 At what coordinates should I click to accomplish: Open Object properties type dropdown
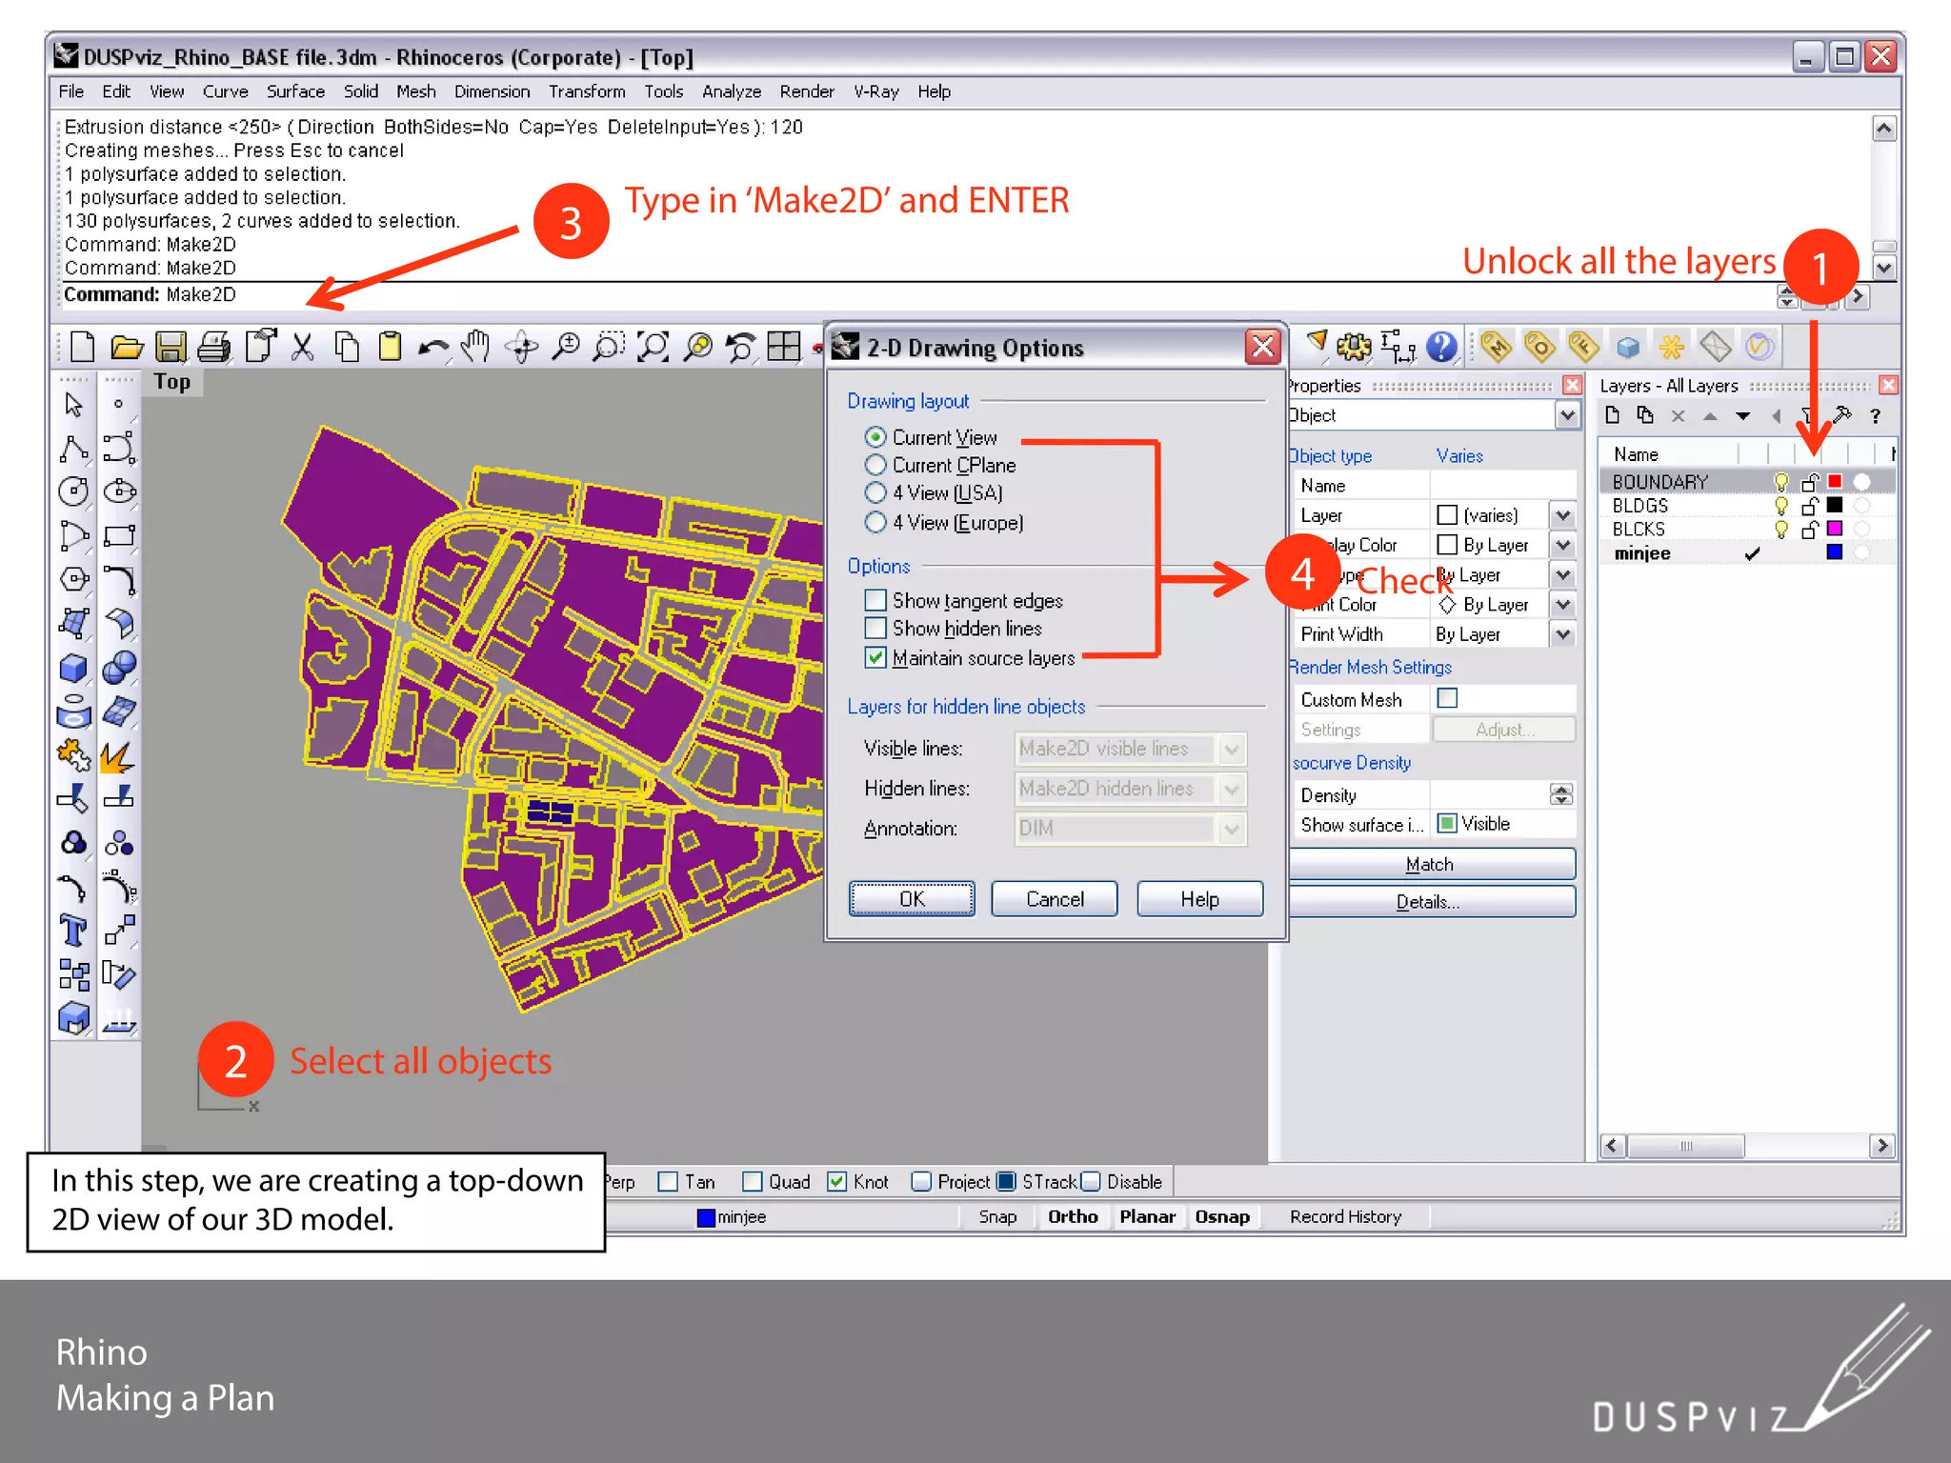pyautogui.click(x=1567, y=415)
